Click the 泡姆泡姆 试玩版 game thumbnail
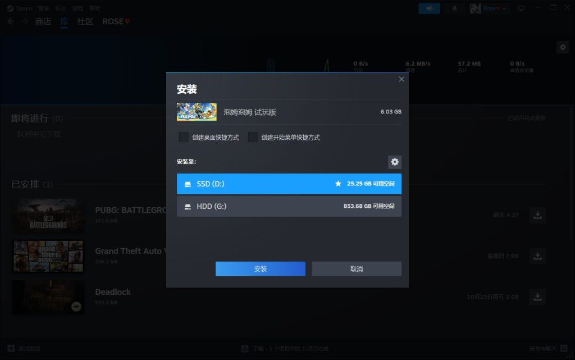This screenshot has width=575, height=360. click(x=197, y=112)
